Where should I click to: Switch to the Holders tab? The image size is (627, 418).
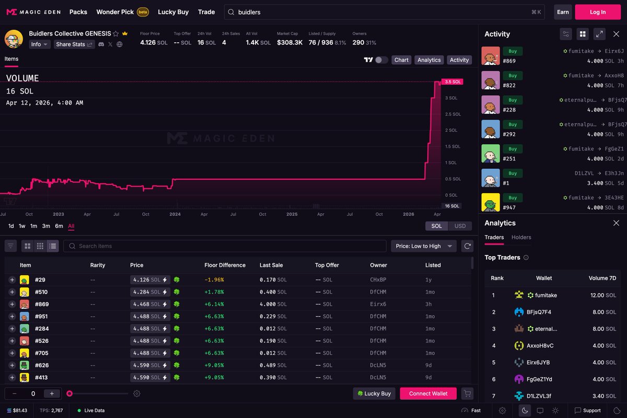[521, 237]
